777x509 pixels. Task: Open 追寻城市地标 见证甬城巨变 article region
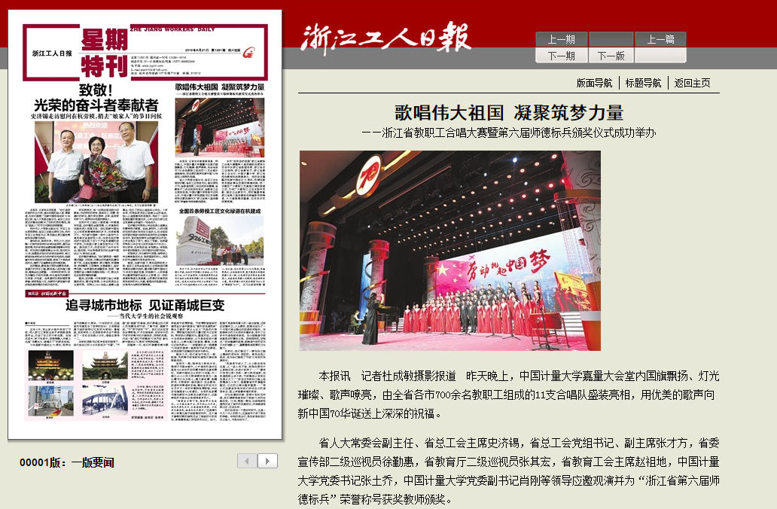coord(145,306)
